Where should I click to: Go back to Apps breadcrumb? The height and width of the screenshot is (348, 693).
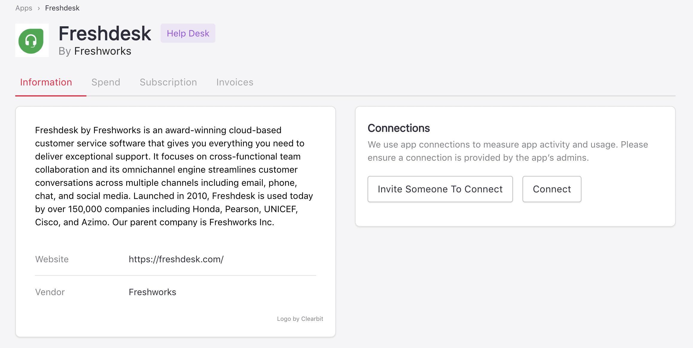pyautogui.click(x=24, y=8)
